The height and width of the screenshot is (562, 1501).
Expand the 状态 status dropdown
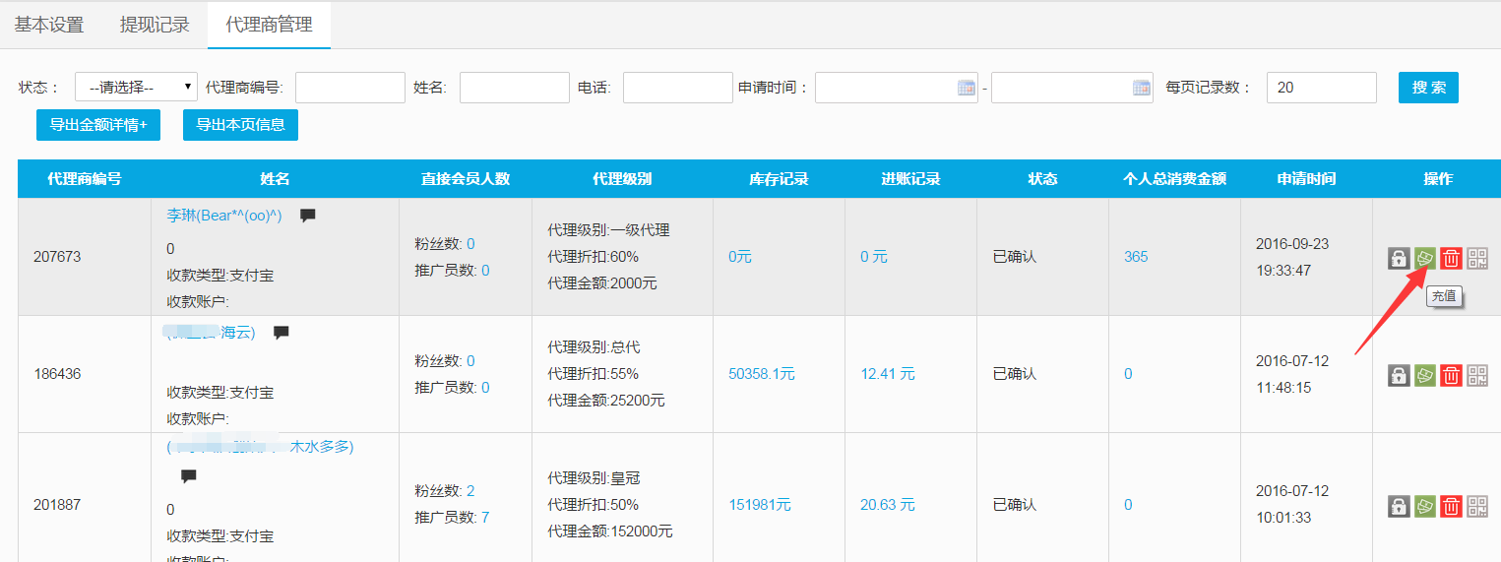136,88
